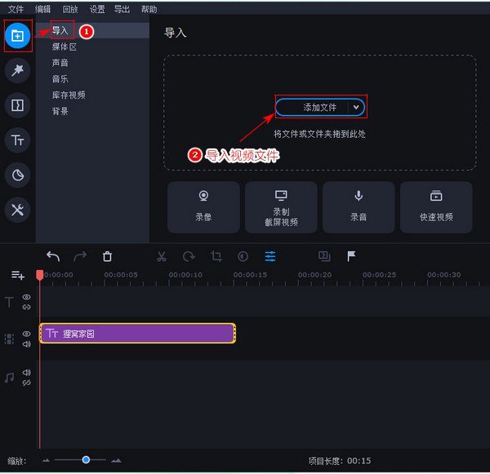Toggle title track link icon

27,308
